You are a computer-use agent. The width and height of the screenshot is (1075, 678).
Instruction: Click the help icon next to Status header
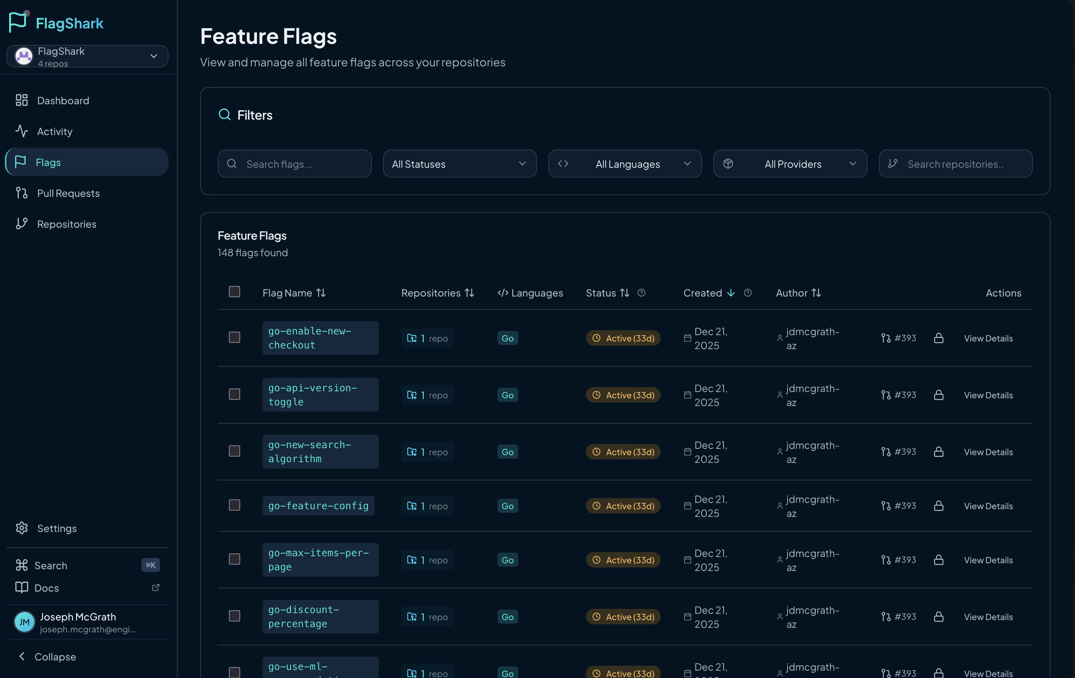pyautogui.click(x=641, y=293)
